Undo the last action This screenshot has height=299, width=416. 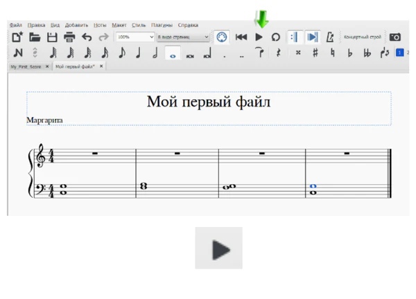click(87, 37)
